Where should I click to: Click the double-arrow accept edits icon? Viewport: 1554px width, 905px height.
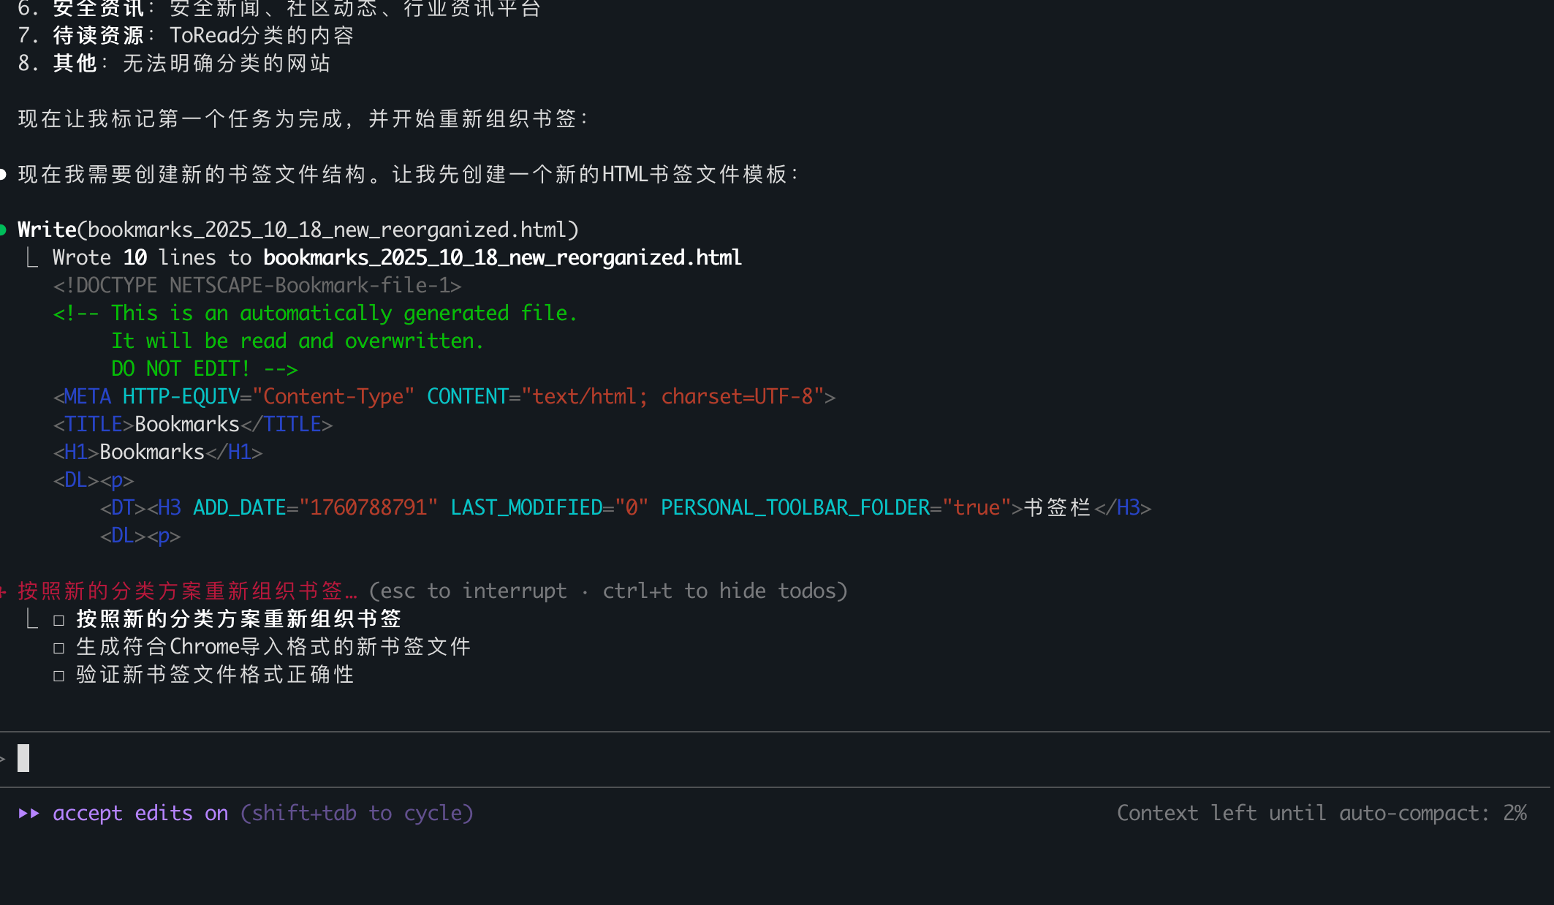(x=29, y=813)
